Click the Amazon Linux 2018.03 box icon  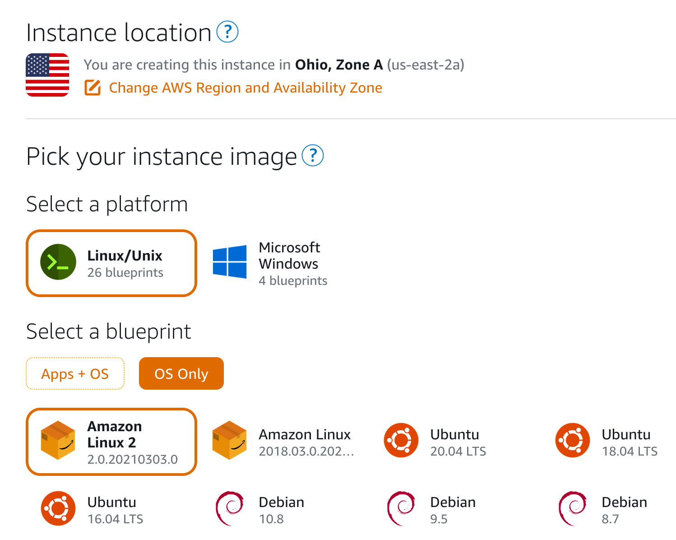[230, 440]
